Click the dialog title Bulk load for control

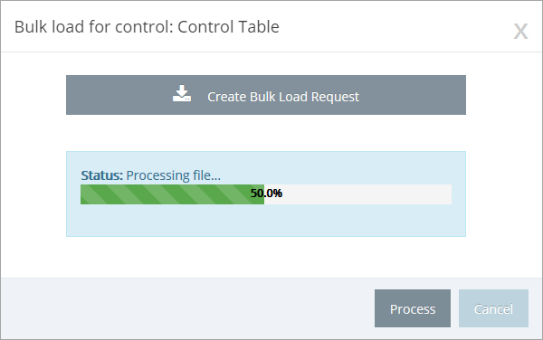pos(93,27)
